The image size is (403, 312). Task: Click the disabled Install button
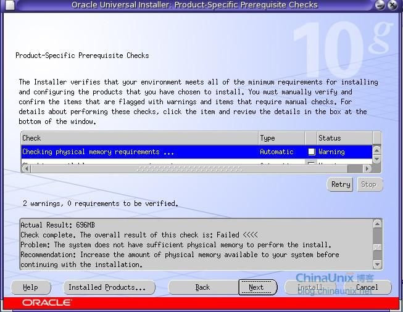[x=310, y=287]
